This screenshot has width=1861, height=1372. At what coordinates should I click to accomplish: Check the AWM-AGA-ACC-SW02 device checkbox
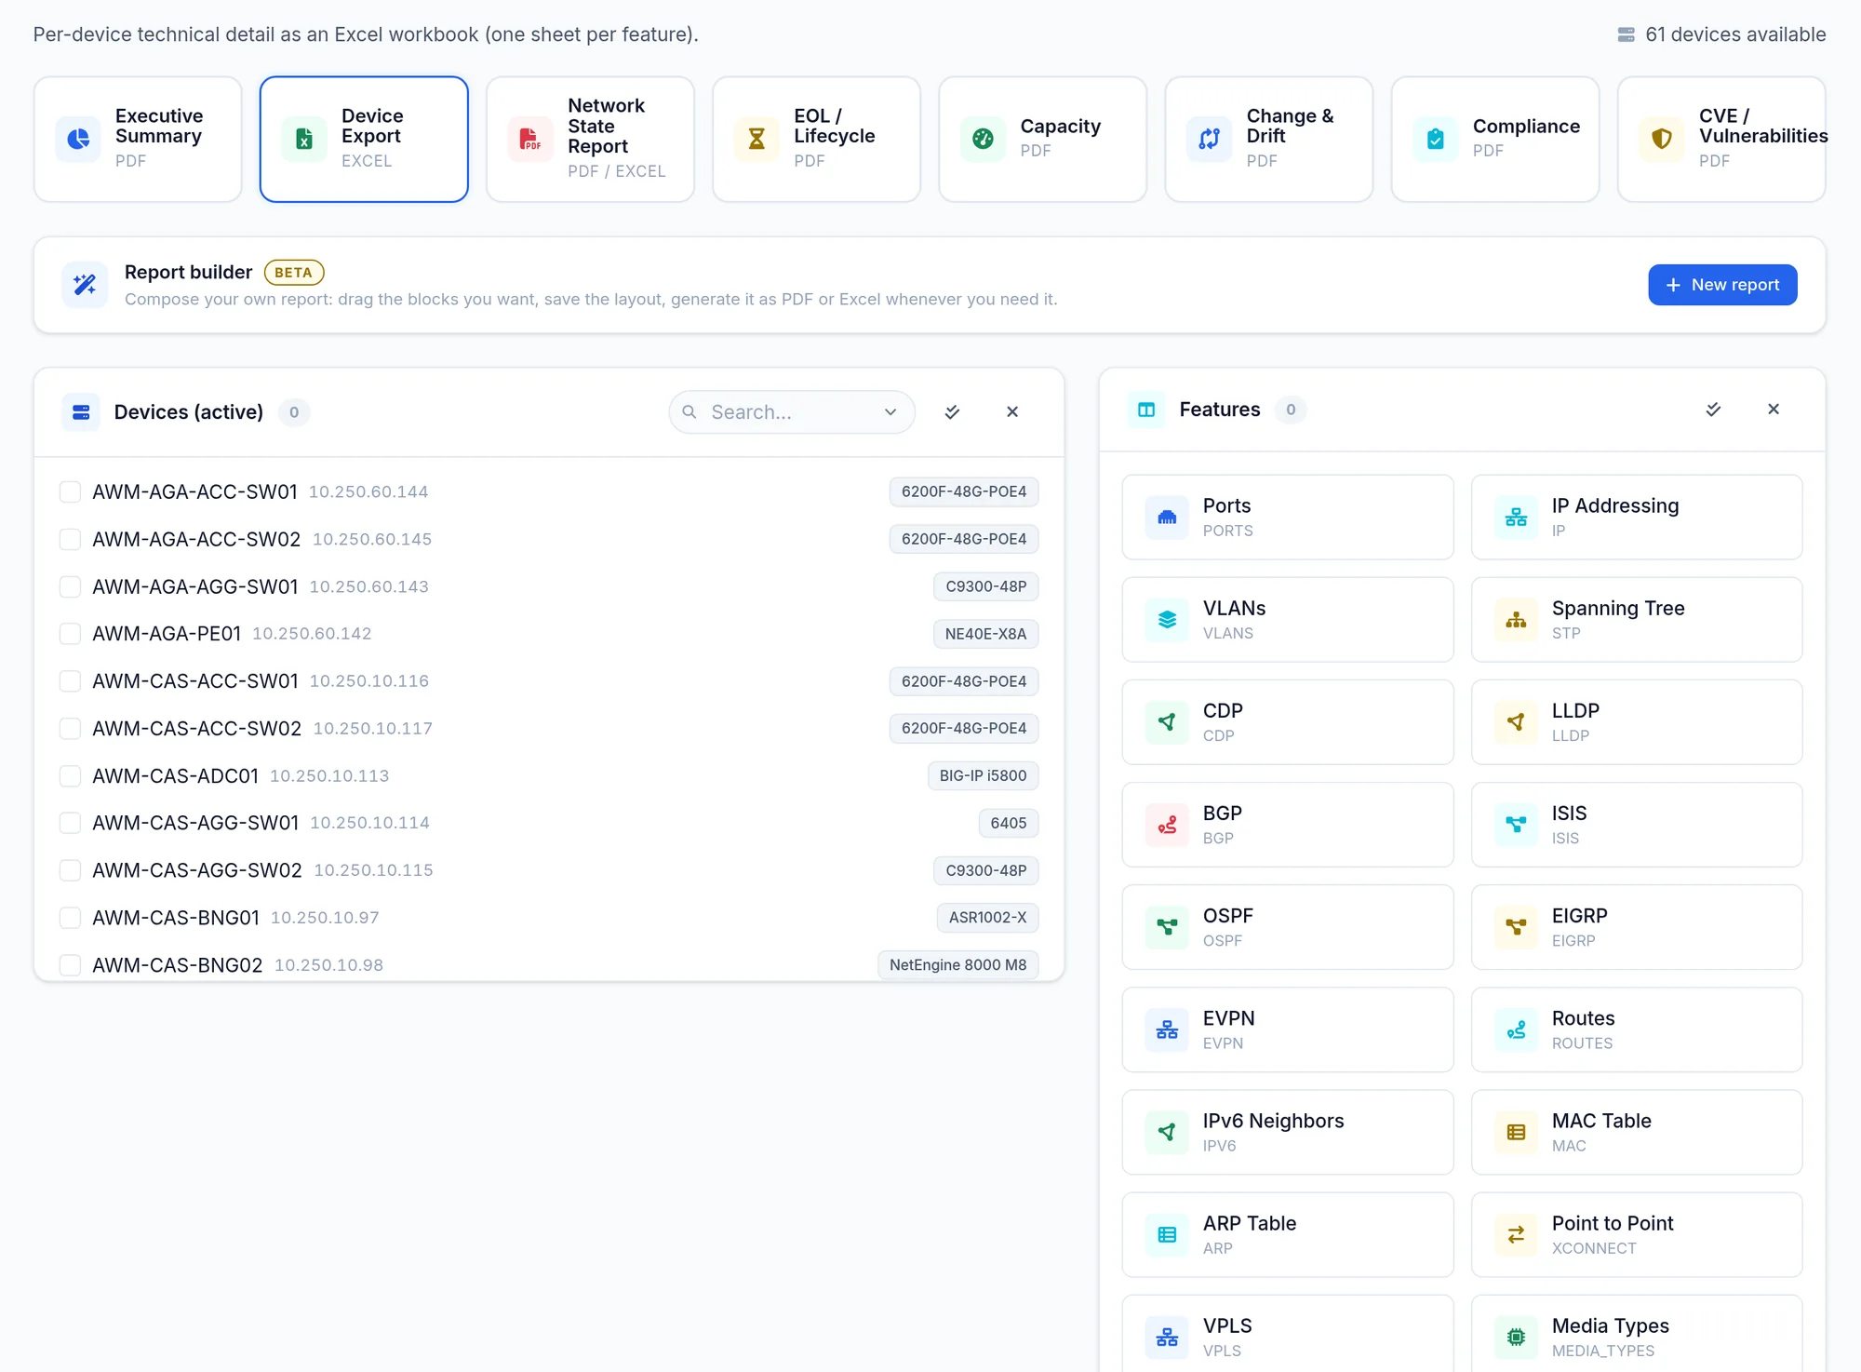pos(70,539)
